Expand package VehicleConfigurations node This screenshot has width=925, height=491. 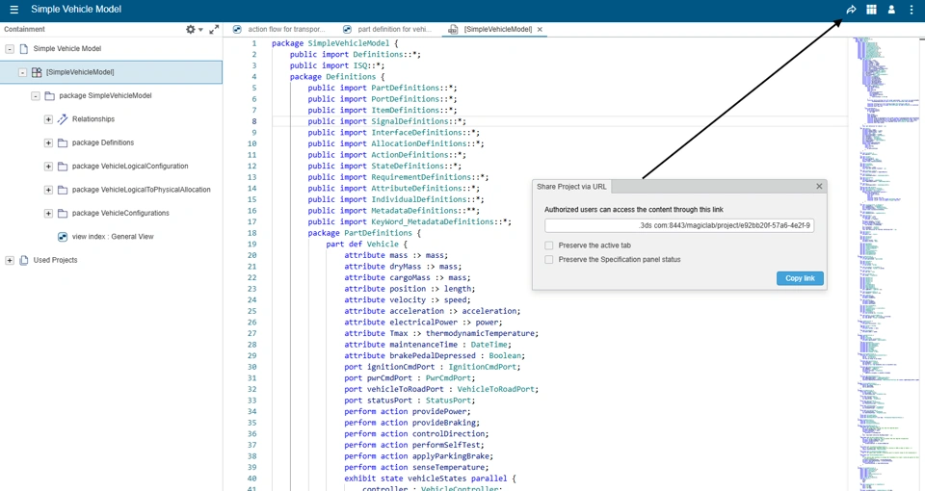[x=48, y=214]
